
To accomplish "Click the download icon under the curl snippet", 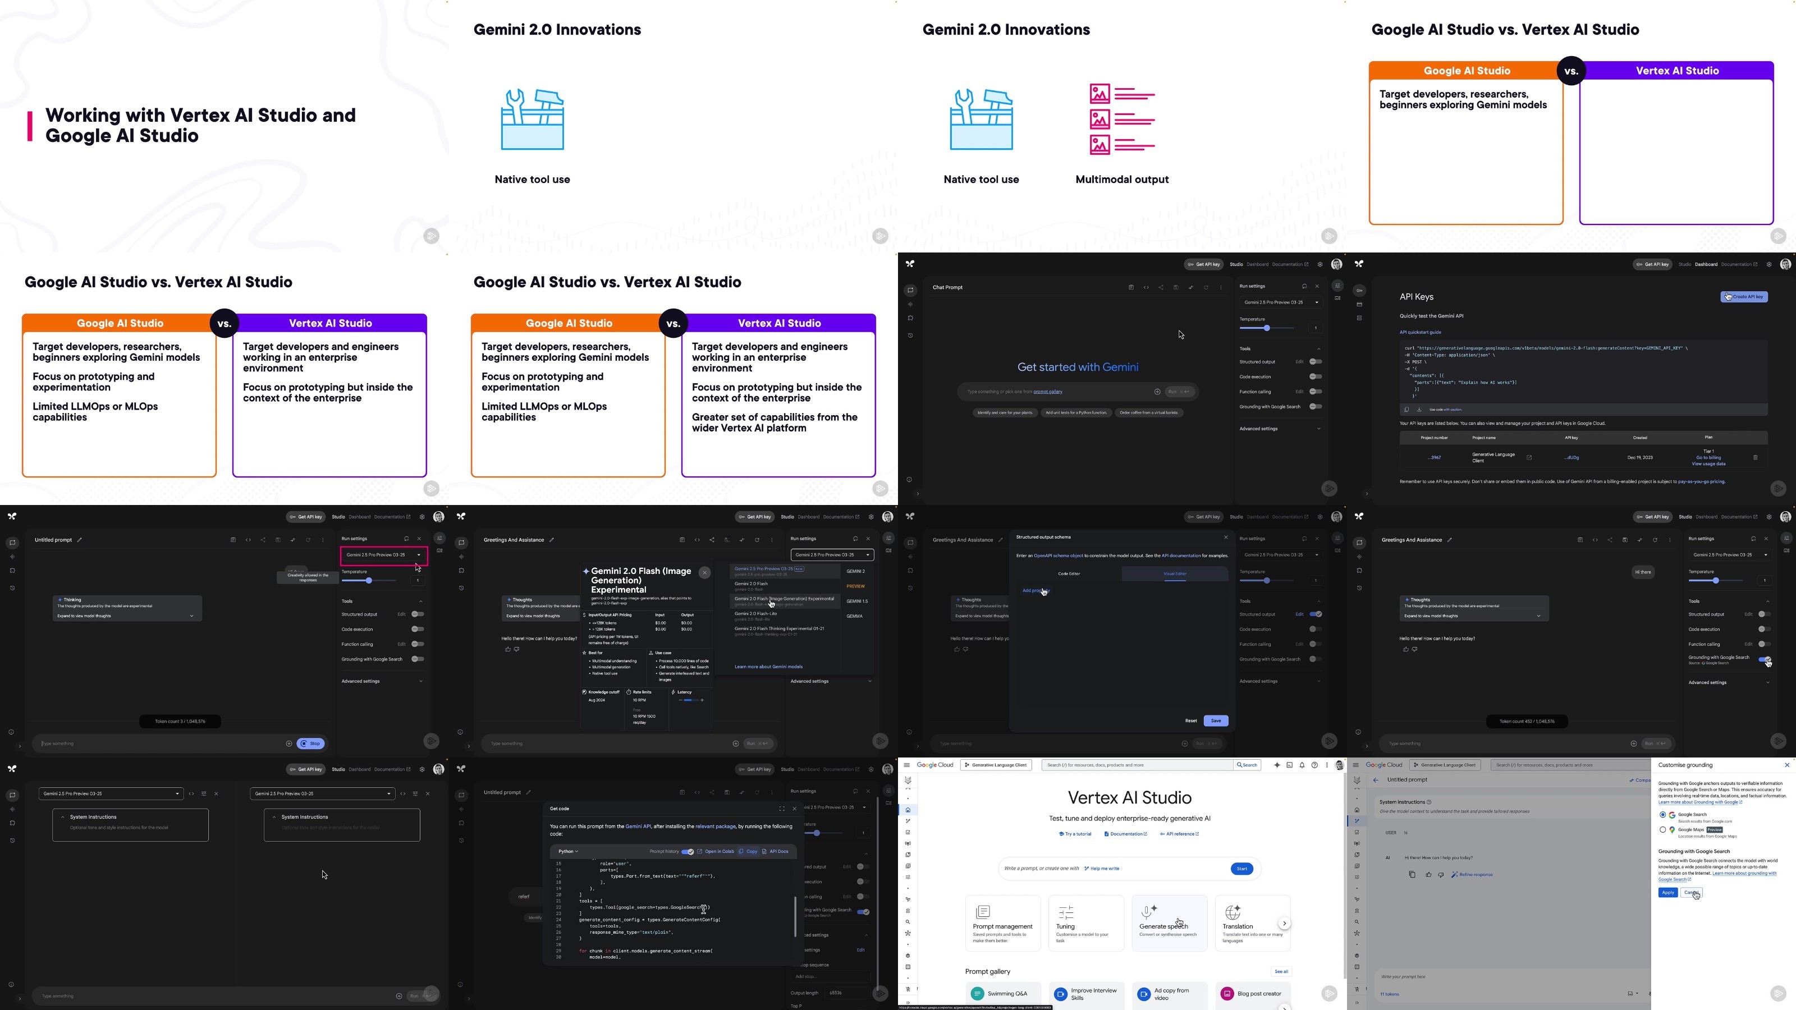I will click(1419, 410).
